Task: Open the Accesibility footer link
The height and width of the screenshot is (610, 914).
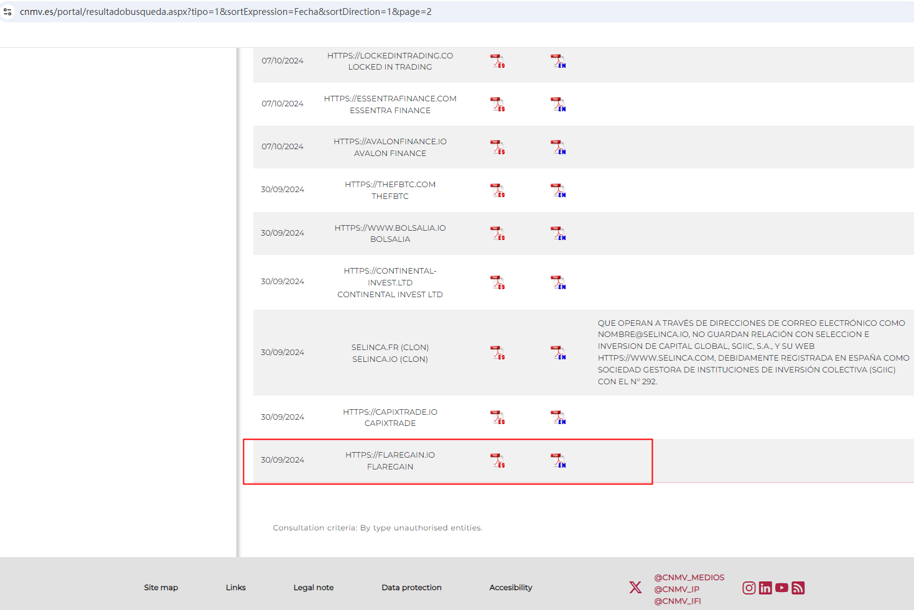Action: coord(511,588)
